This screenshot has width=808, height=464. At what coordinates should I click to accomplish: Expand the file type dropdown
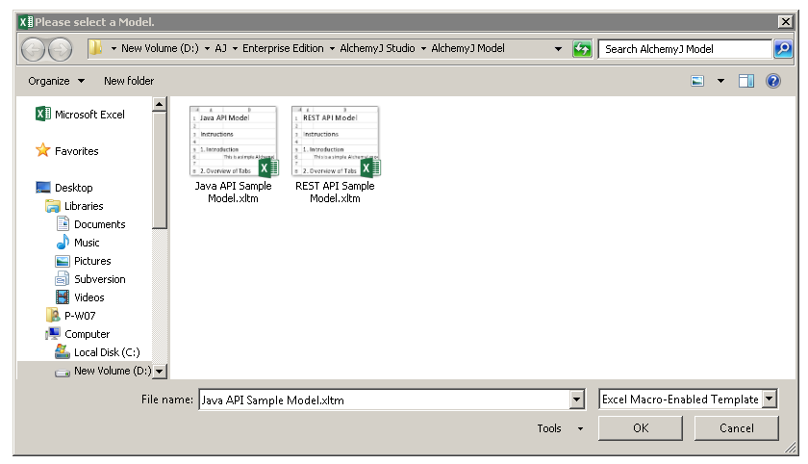[770, 400]
